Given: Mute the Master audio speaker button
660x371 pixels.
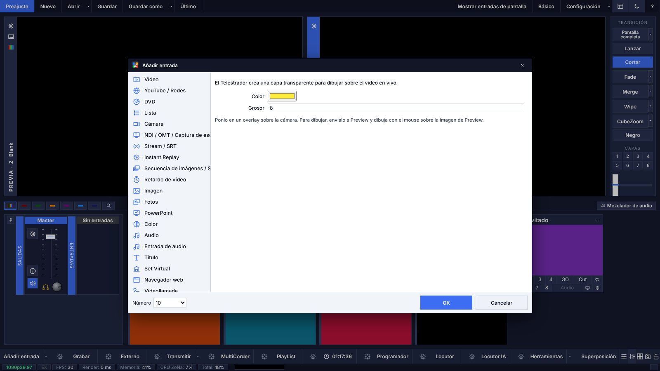Looking at the screenshot, I should pyautogui.click(x=33, y=284).
